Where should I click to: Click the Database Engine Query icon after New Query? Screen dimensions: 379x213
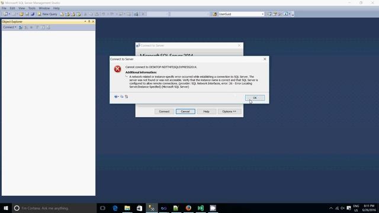[62, 14]
